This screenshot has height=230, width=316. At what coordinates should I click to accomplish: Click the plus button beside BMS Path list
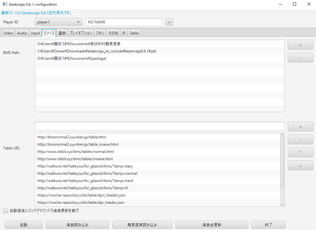pyautogui.click(x=300, y=45)
